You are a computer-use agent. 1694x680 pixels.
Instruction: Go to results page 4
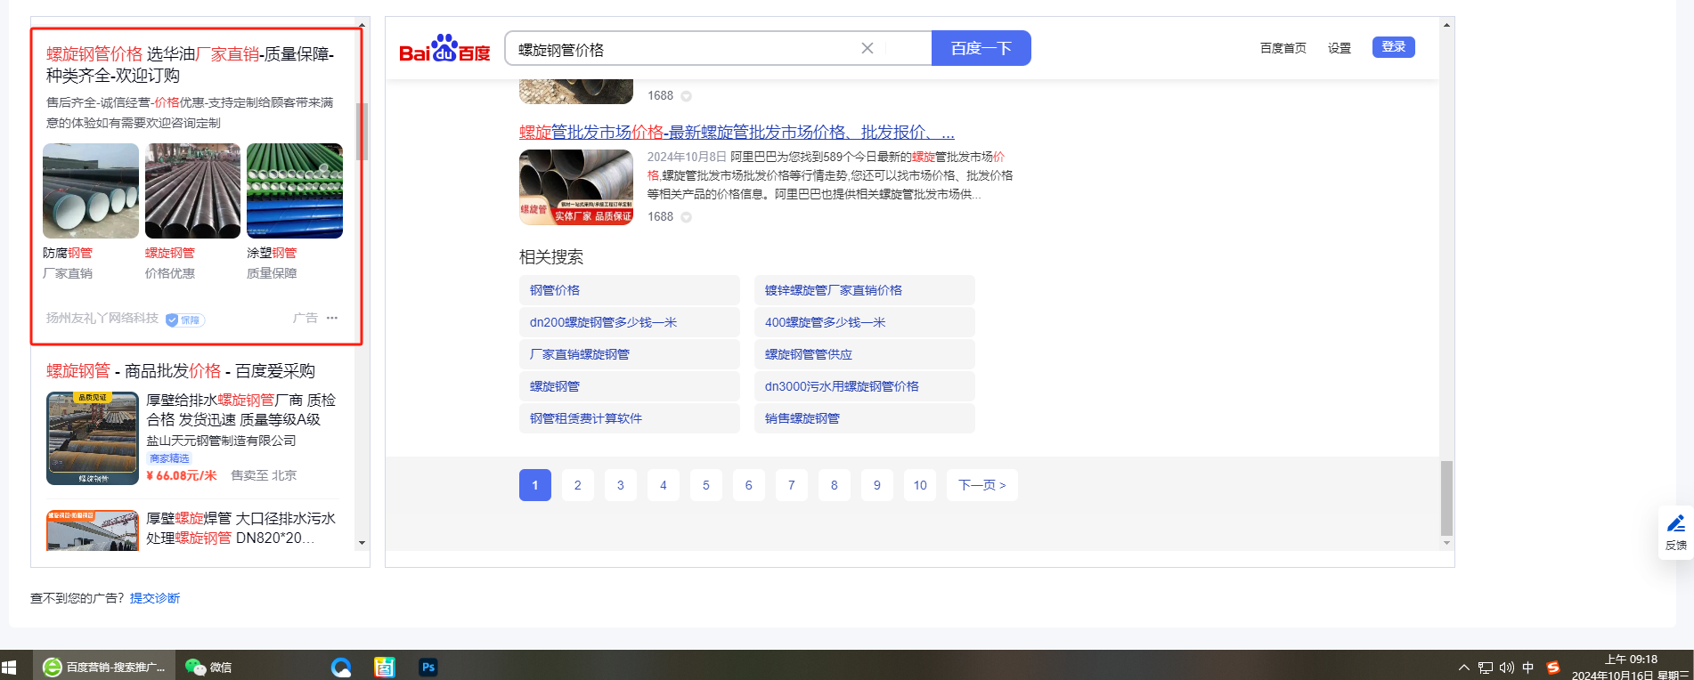(x=664, y=485)
